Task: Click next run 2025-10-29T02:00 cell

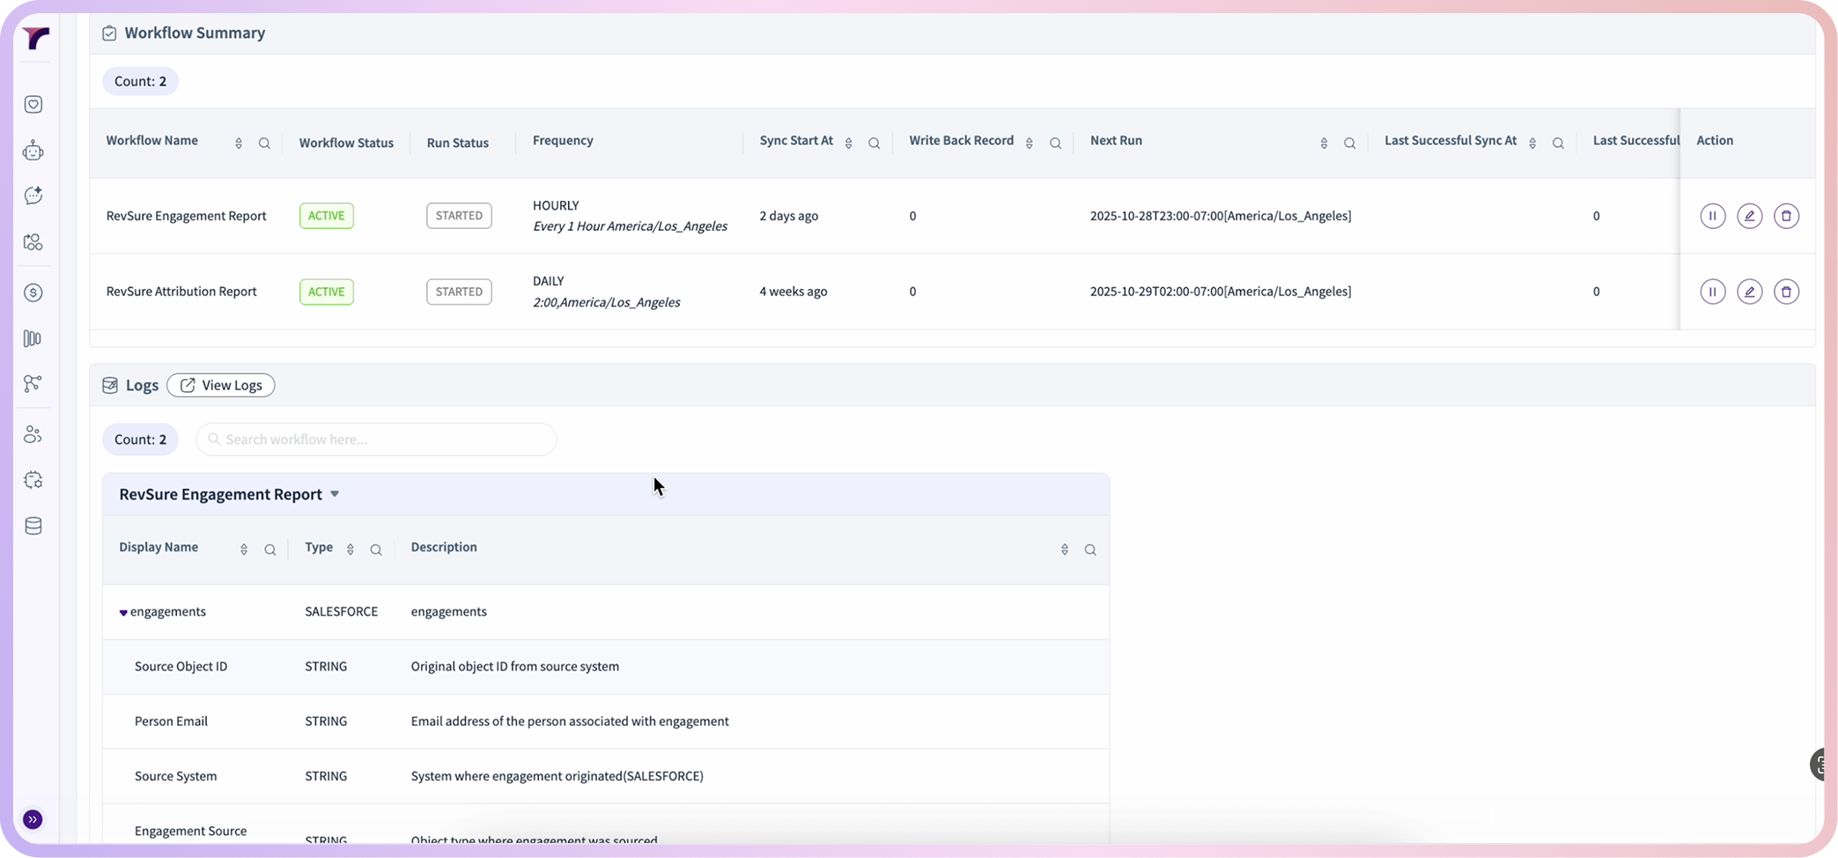Action: coord(1221,292)
